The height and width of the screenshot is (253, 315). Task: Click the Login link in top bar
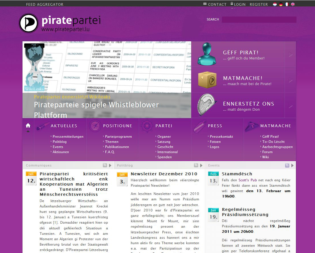[240, 4]
